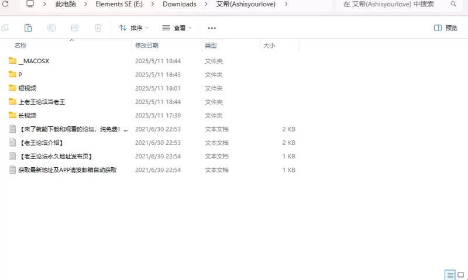Expand chevron after Downloads in breadcrumb
The height and width of the screenshot is (280, 468).
click(206, 4)
